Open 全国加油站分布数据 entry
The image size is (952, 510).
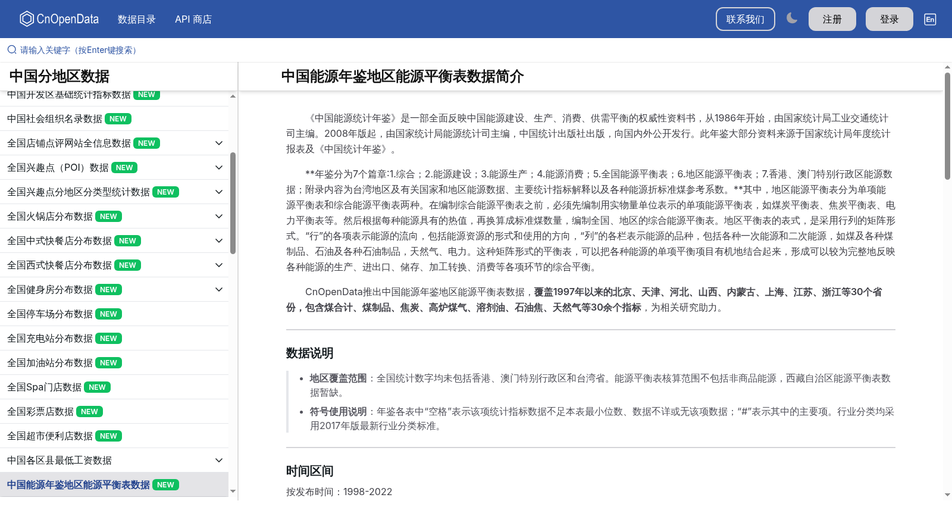(114, 362)
